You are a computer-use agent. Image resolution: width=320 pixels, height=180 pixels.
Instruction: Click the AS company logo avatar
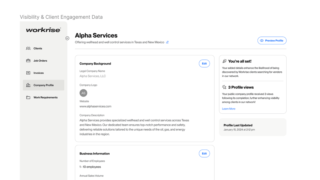83,93
